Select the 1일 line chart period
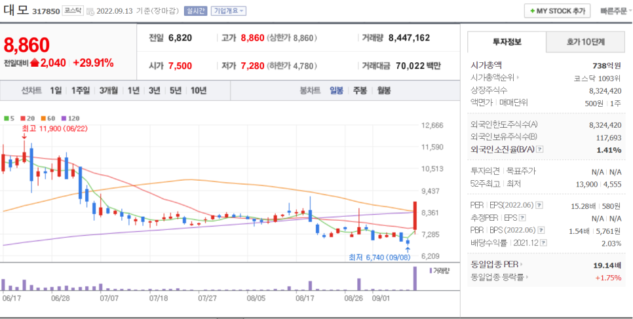This screenshot has height=319, width=633. click(56, 90)
